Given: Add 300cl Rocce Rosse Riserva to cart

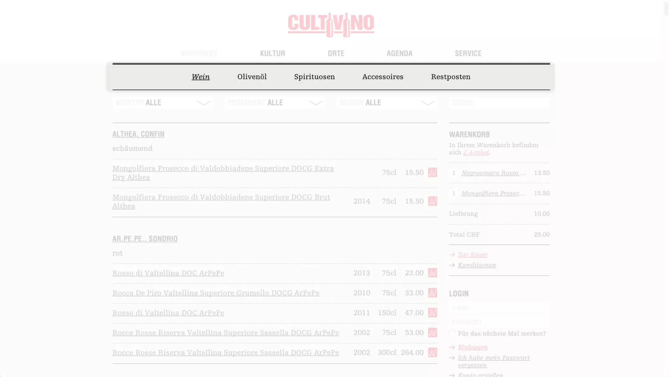Looking at the screenshot, I should pos(432,352).
